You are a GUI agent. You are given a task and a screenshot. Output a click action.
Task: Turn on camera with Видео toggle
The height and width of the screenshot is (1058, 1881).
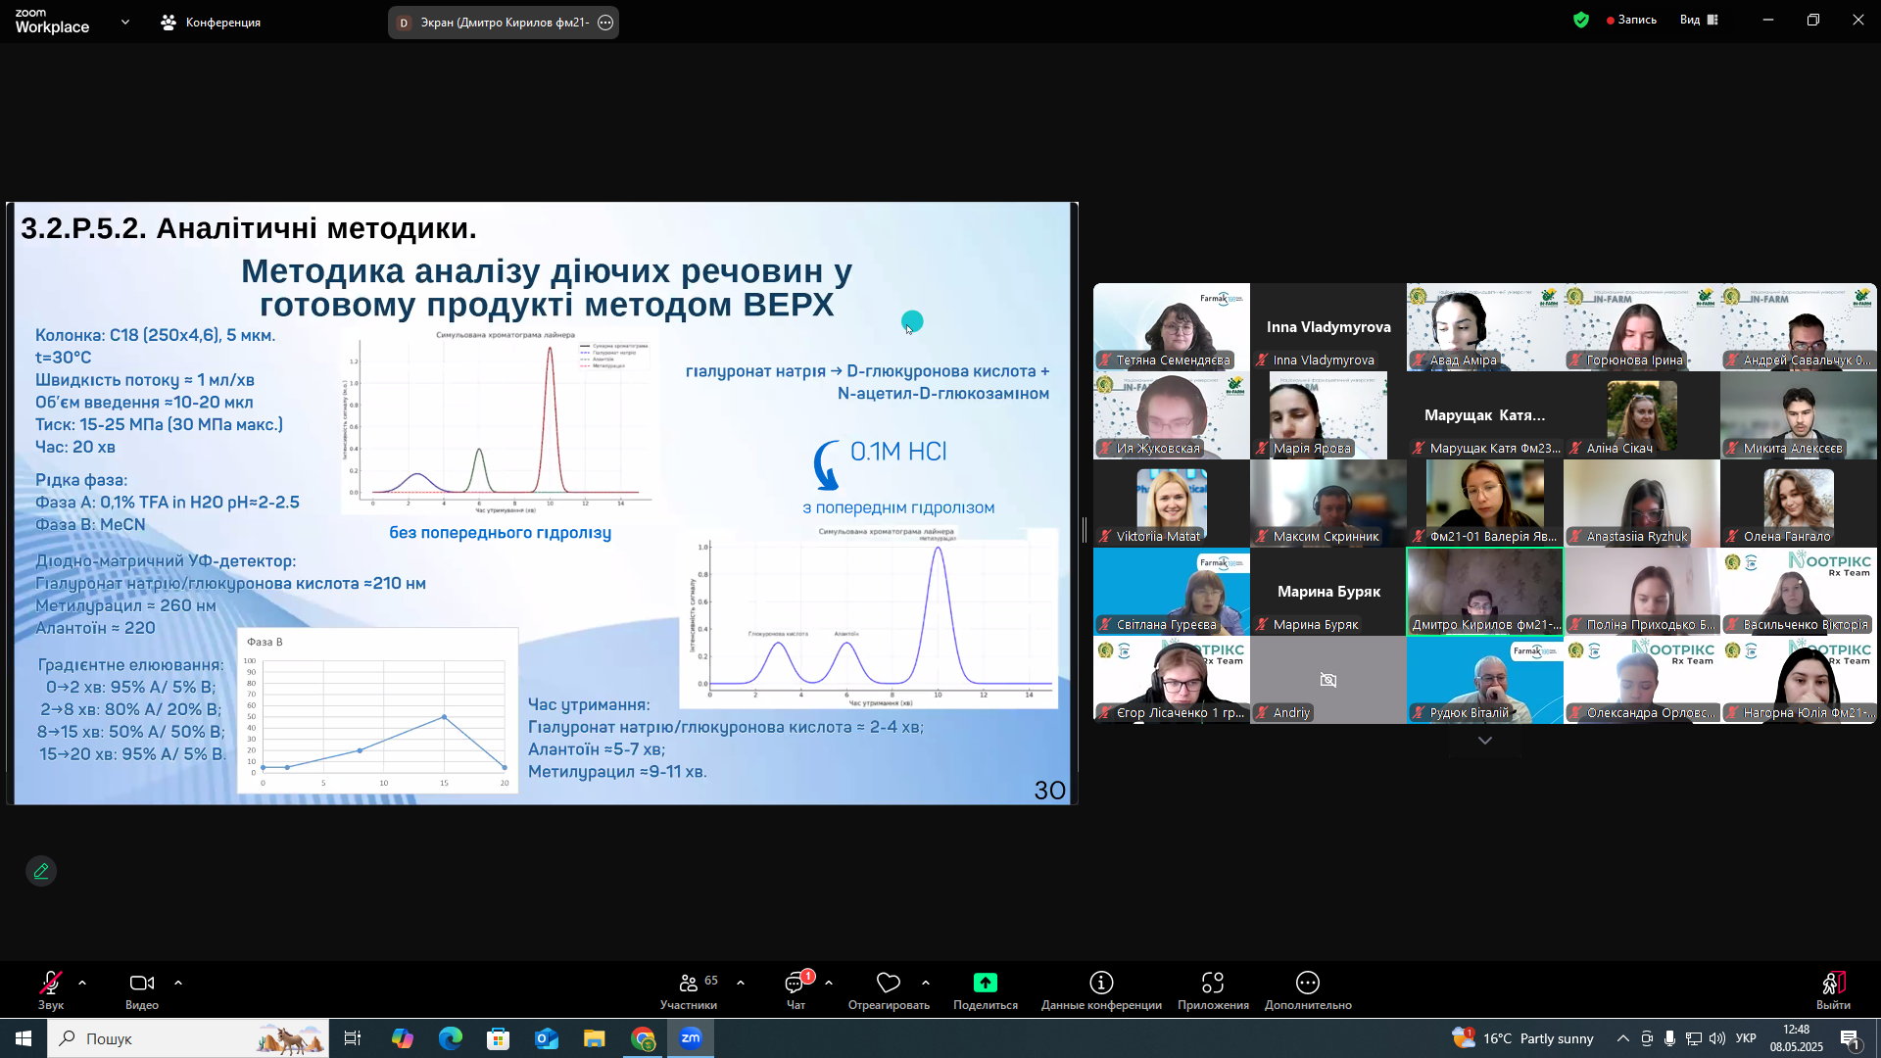[142, 990]
